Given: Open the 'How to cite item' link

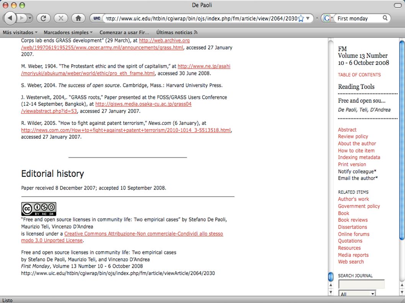Looking at the screenshot, I should point(356,151).
